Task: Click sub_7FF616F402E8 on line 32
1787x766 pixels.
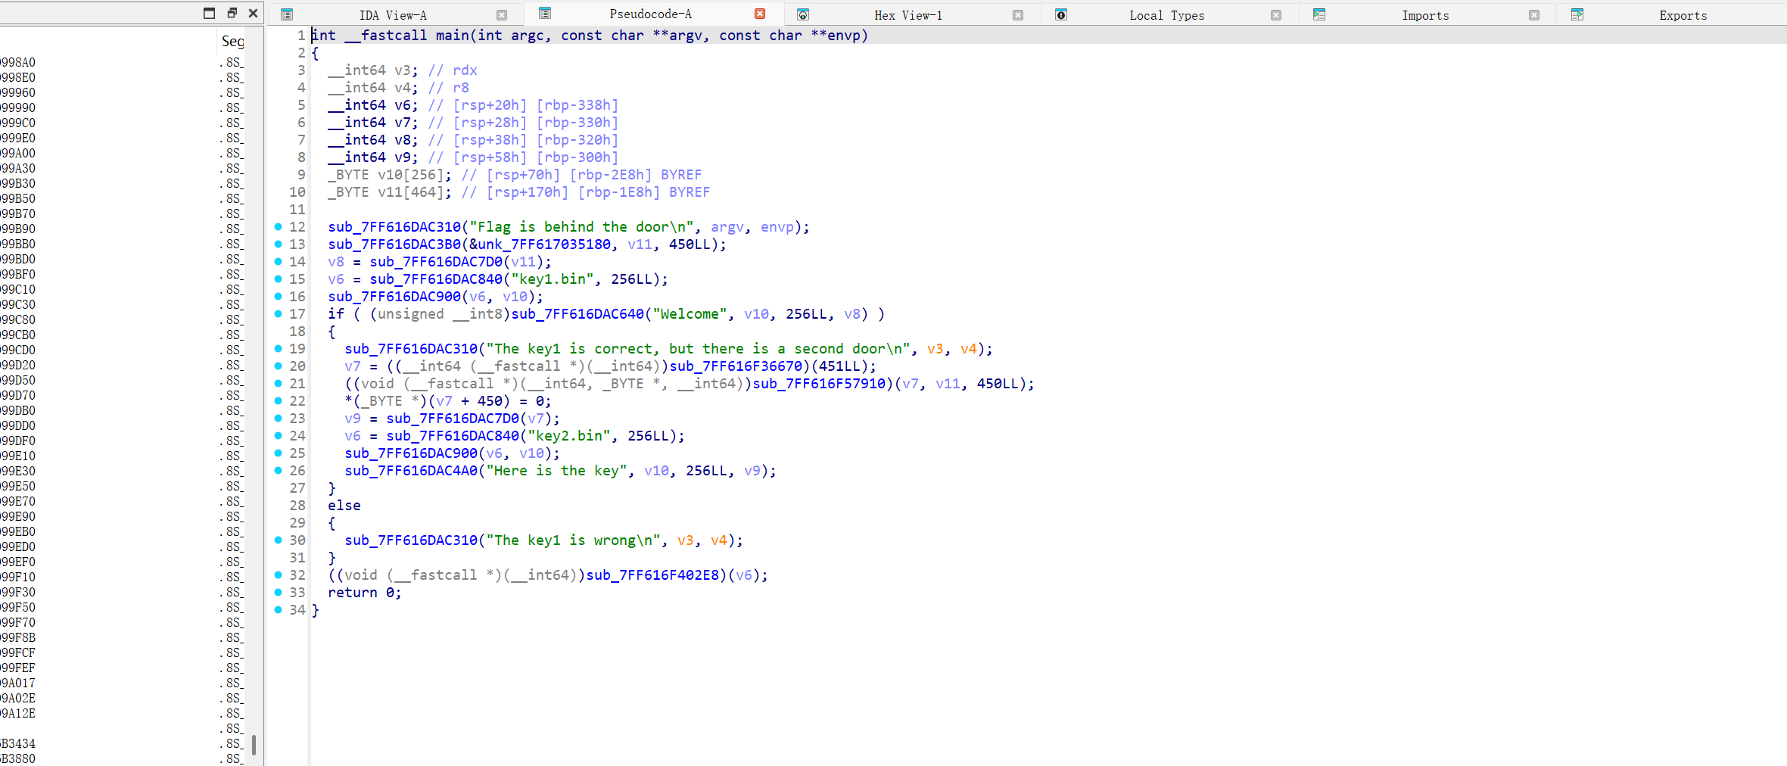Action: pyautogui.click(x=653, y=575)
